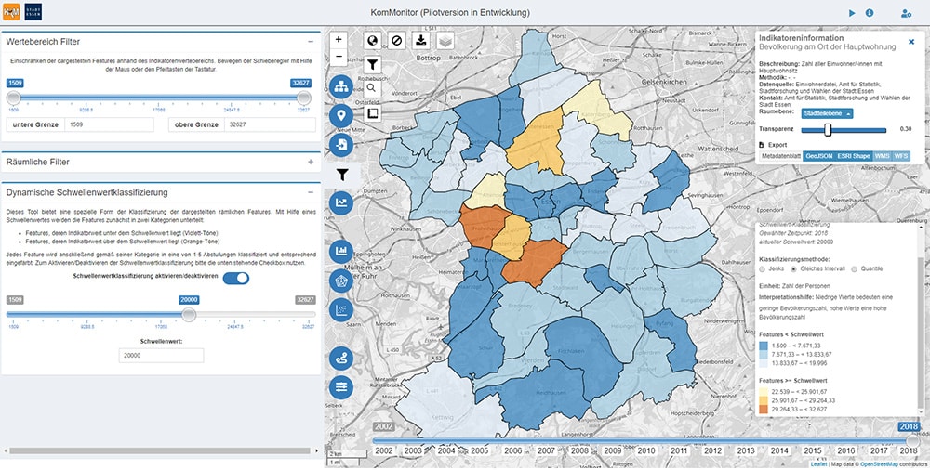The image size is (930, 470).
Task: Click the KomMonitor logo
Action: [x=11, y=11]
